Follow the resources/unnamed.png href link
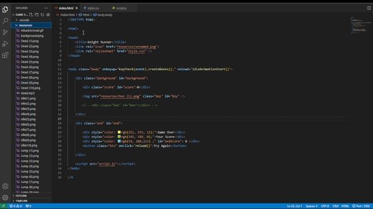This screenshot has width=373, height=209. click(x=136, y=46)
